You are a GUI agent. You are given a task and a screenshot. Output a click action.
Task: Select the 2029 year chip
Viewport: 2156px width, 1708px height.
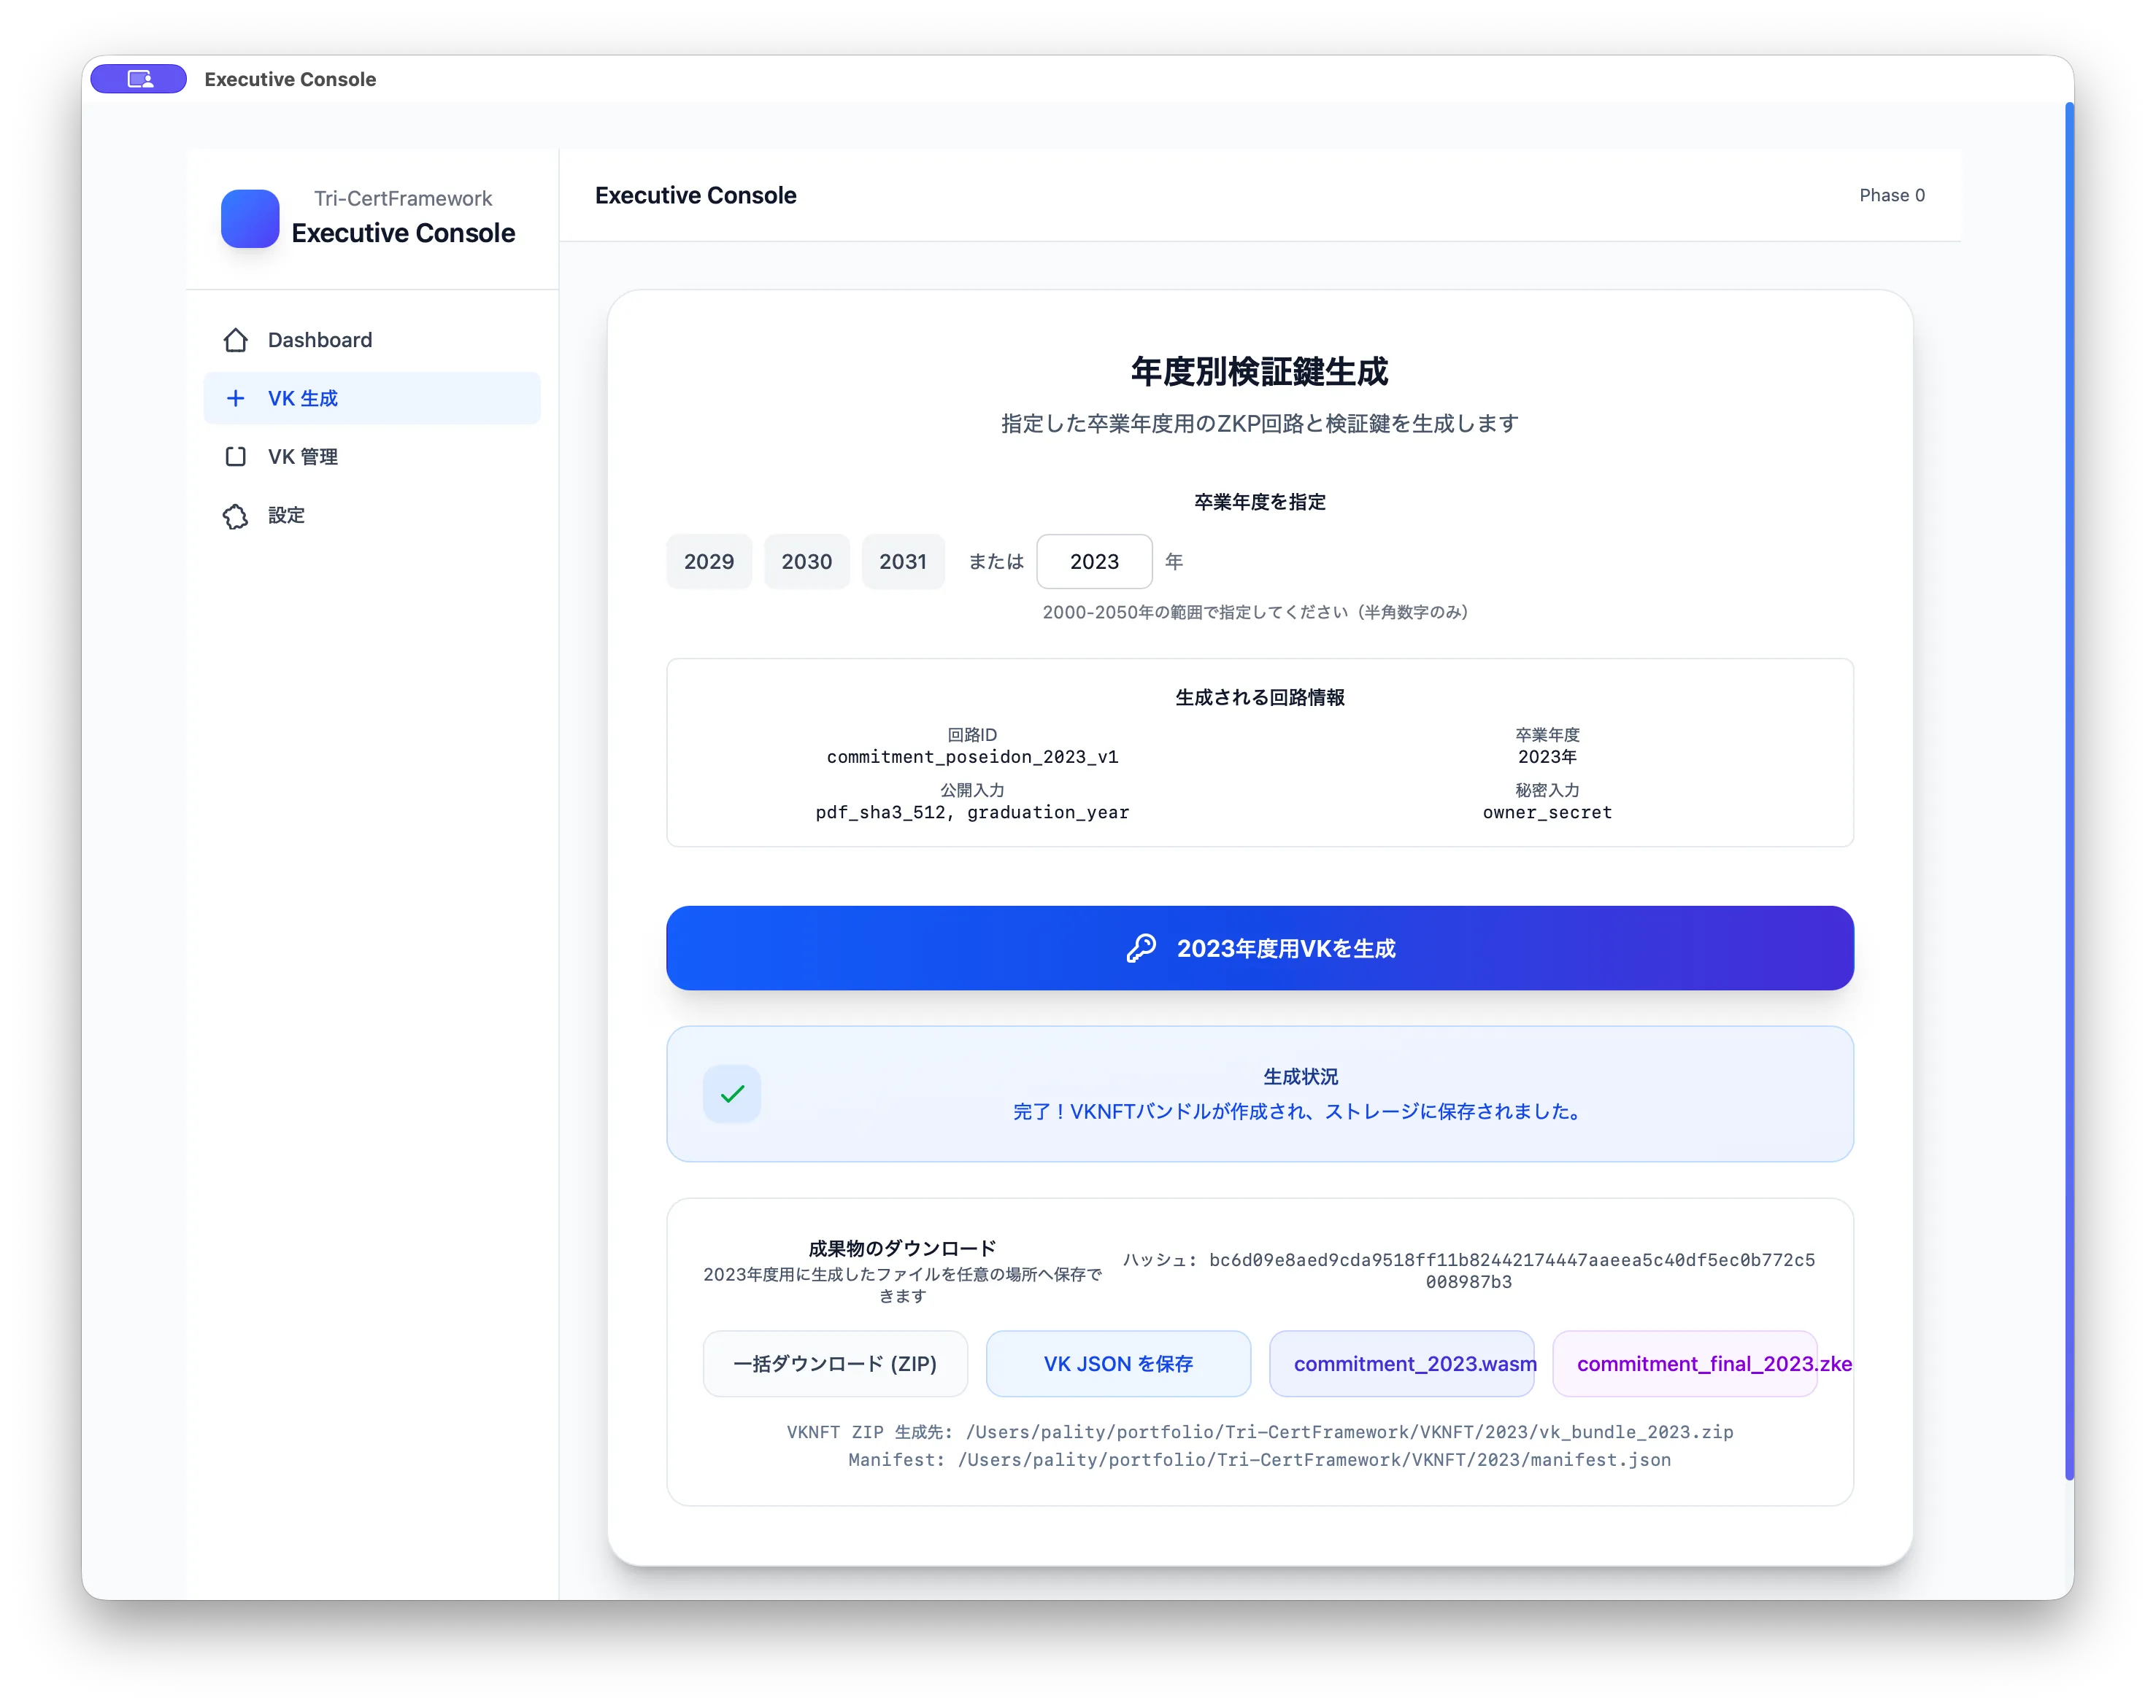tap(709, 562)
